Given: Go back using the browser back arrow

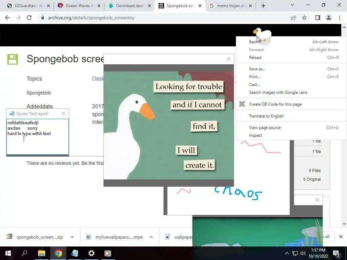Looking at the screenshot, I should [7, 18].
